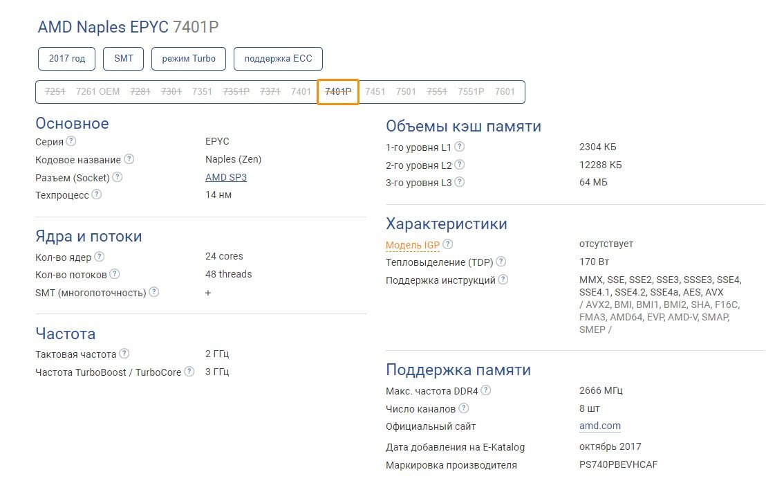Click the 24 cores value
The image size is (766, 481).
[224, 256]
